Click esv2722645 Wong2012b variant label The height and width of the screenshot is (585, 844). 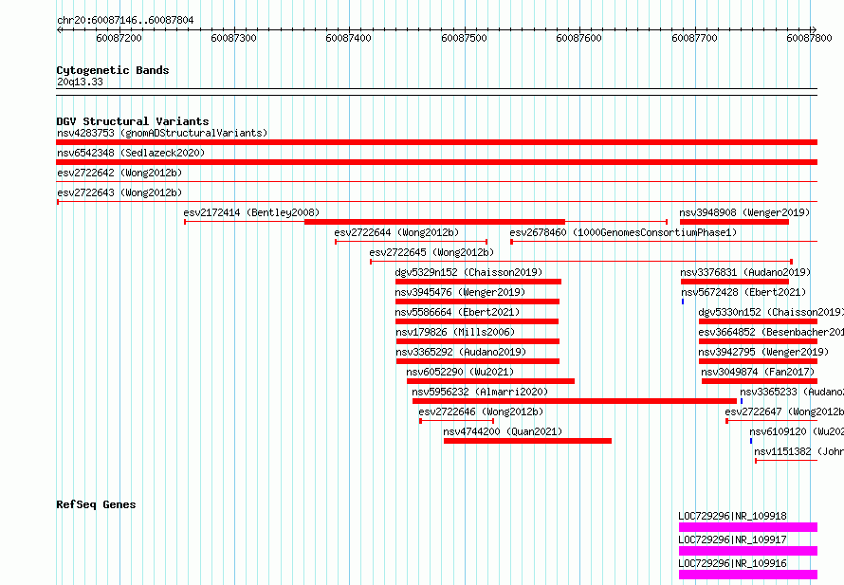(431, 252)
